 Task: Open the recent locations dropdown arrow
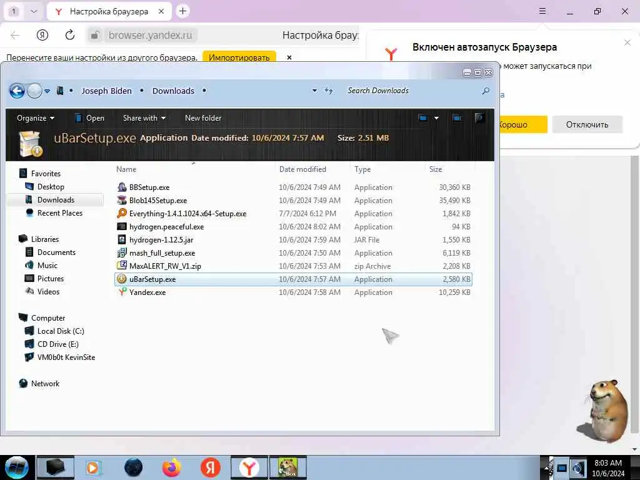pyautogui.click(x=47, y=91)
